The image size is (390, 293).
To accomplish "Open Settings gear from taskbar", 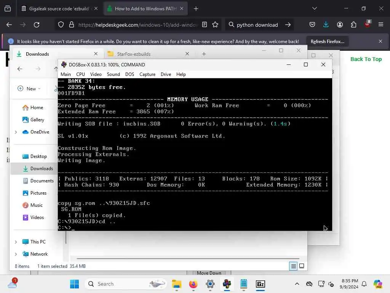I will pyautogui.click(x=210, y=284).
